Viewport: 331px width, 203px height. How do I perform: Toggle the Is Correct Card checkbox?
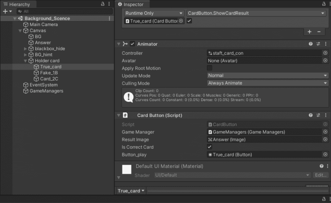click(x=209, y=147)
